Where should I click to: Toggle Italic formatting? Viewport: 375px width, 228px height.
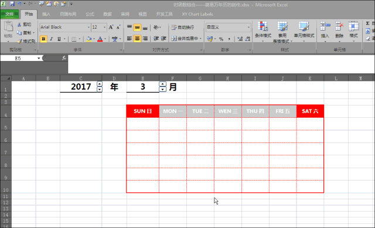tap(51, 39)
